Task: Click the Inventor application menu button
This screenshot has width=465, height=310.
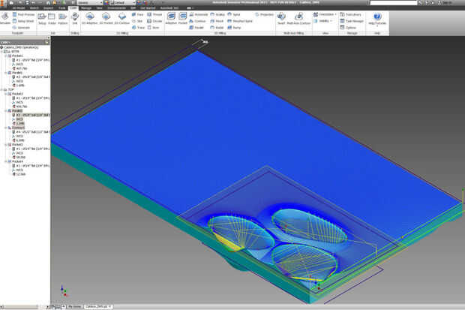Action: pyautogui.click(x=3, y=3)
